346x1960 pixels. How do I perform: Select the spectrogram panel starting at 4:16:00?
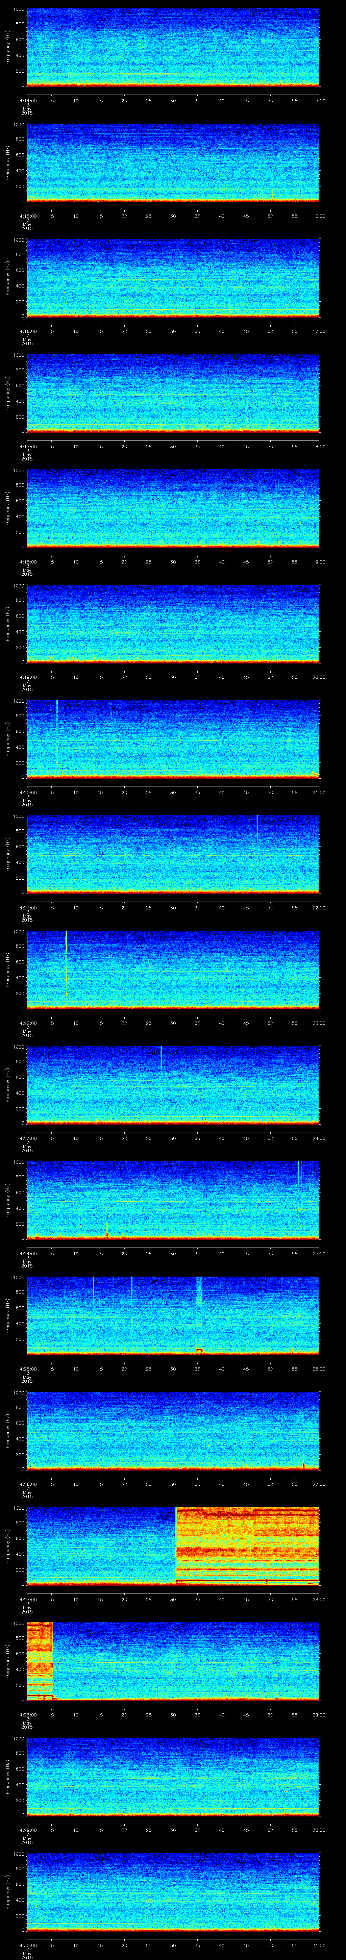(x=173, y=278)
